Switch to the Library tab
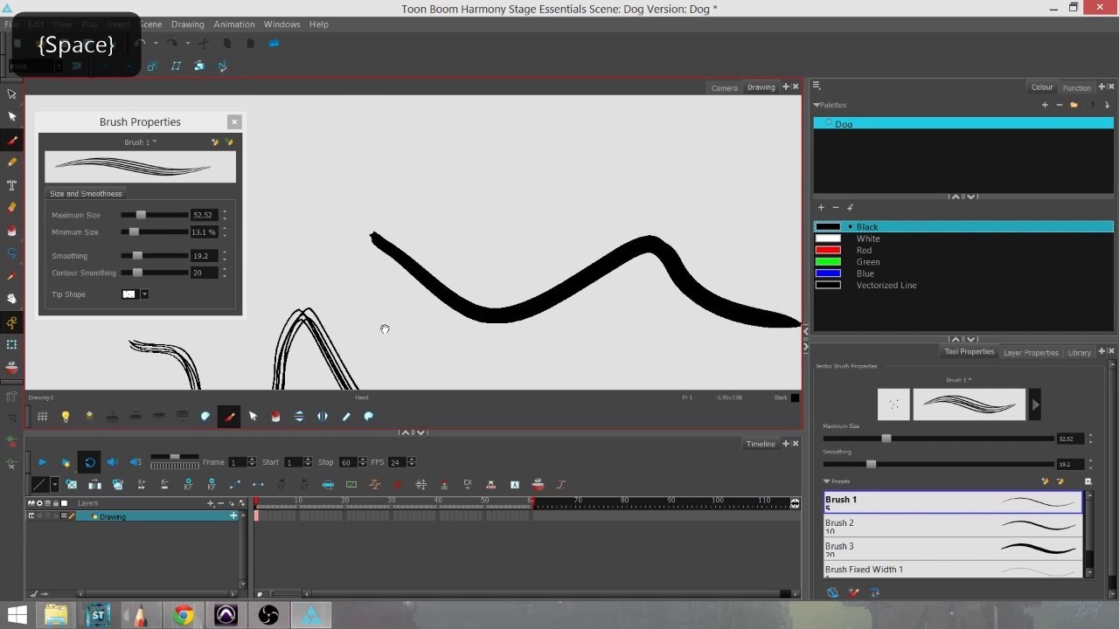 1079,353
